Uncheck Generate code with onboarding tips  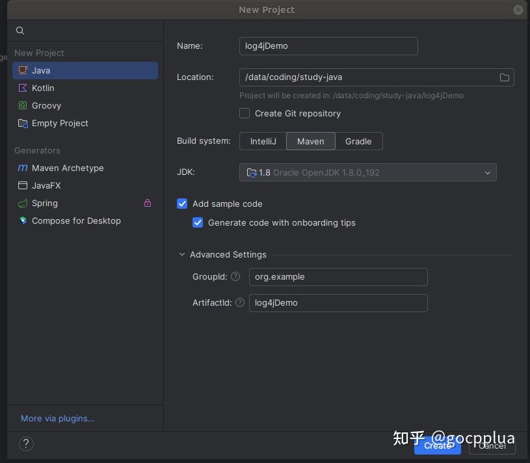(198, 222)
